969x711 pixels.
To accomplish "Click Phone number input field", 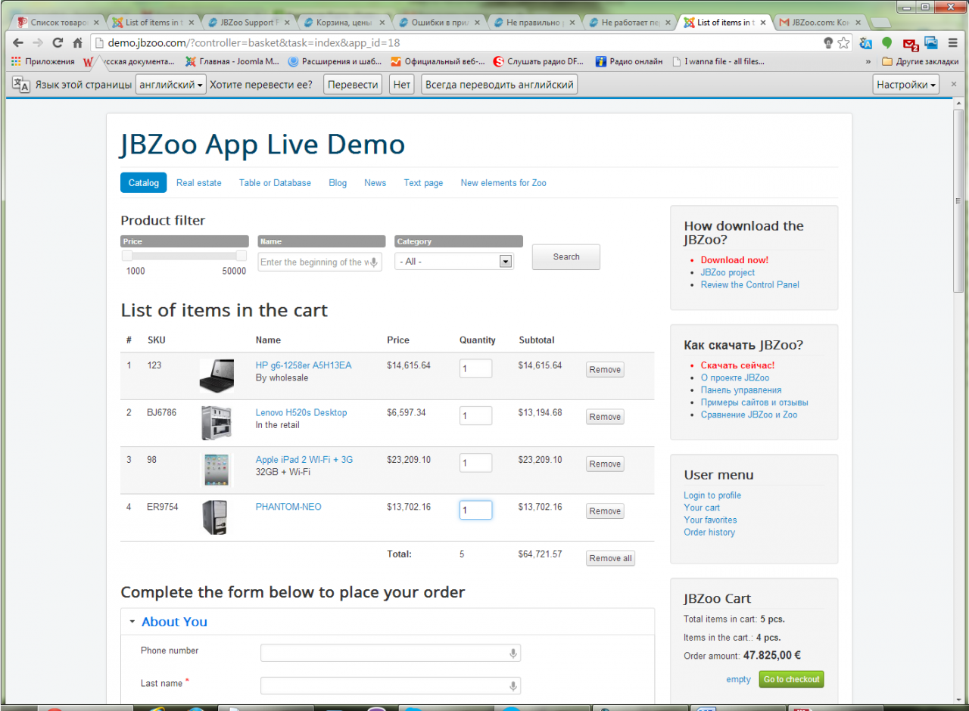I will click(391, 654).
